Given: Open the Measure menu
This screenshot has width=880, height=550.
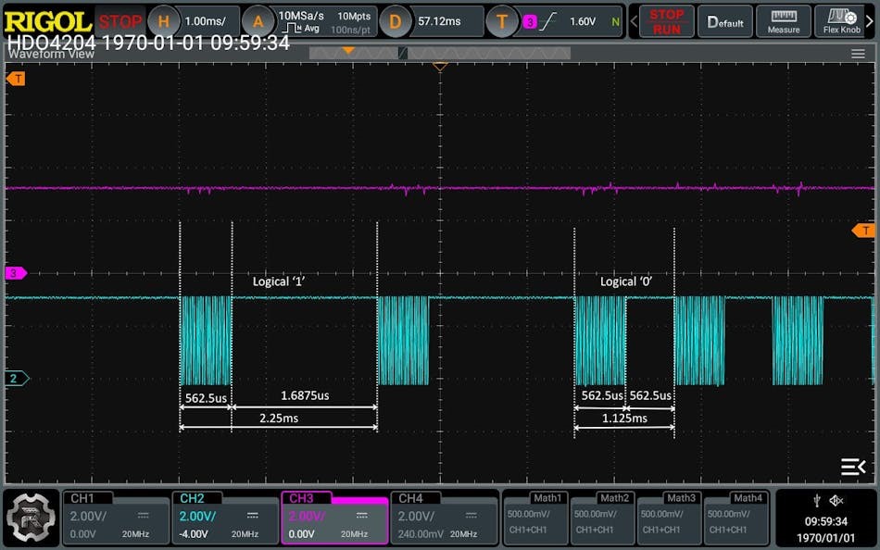Looking at the screenshot, I should [783, 21].
